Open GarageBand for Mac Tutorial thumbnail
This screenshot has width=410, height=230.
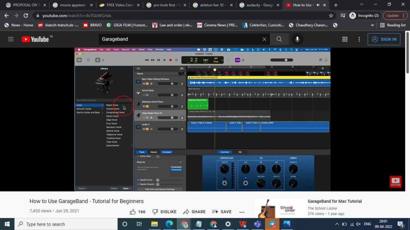pyautogui.click(x=280, y=208)
